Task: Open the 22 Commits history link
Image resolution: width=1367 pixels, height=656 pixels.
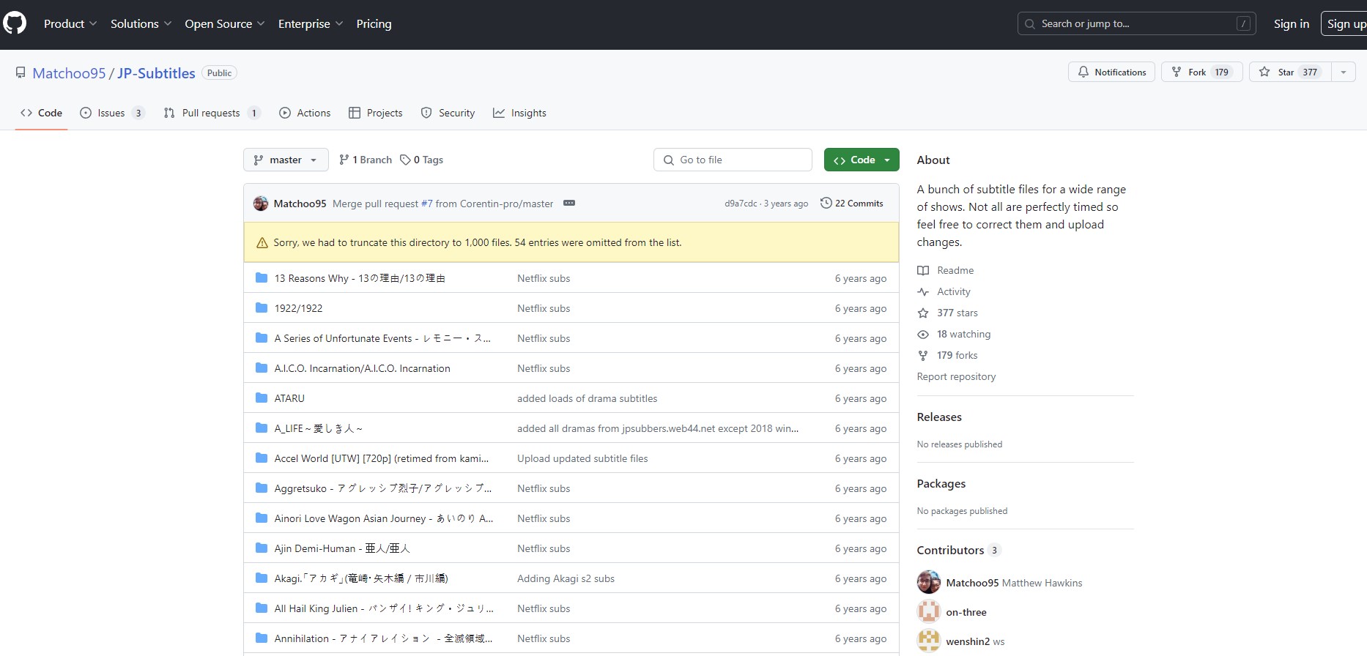Action: point(852,203)
